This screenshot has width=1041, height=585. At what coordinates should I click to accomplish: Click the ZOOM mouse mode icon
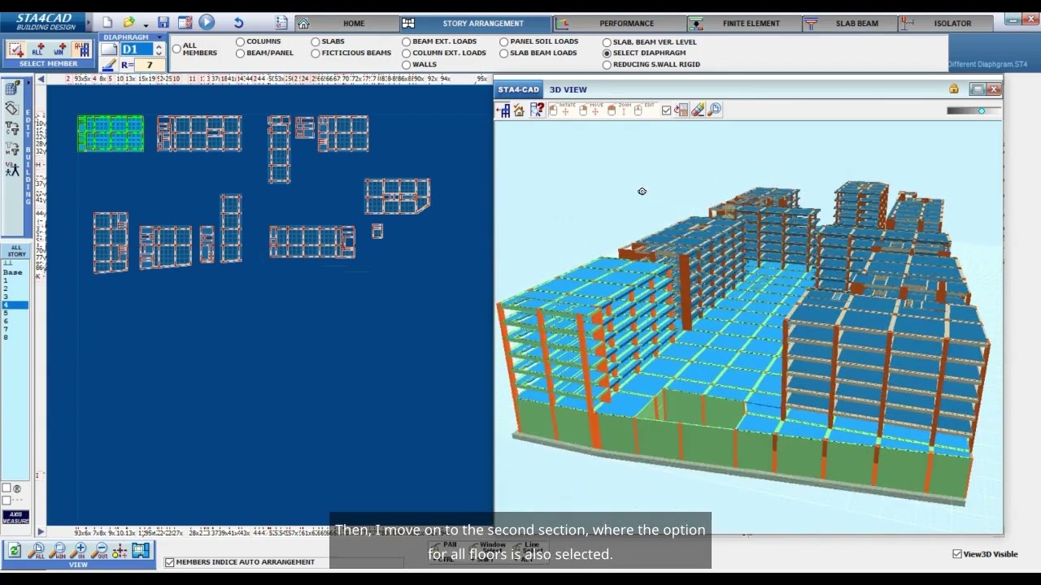click(612, 110)
